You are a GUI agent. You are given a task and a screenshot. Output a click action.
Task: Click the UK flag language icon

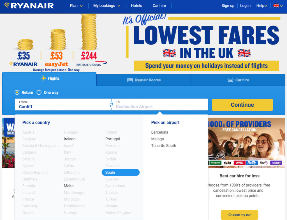click(x=276, y=6)
